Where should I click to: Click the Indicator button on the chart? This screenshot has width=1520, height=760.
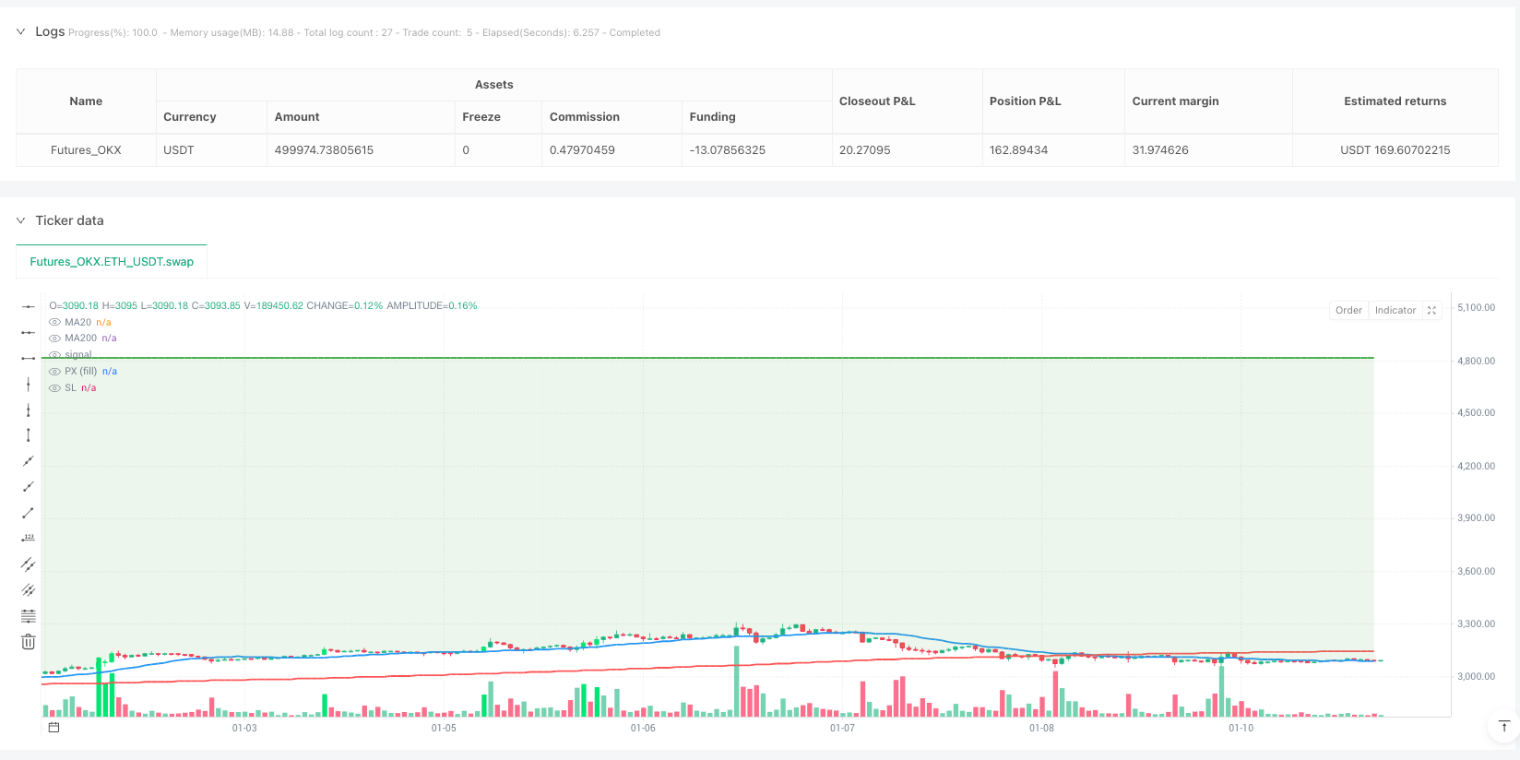tap(1395, 311)
